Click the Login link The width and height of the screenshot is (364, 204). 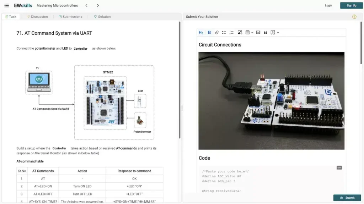pyautogui.click(x=328, y=5)
